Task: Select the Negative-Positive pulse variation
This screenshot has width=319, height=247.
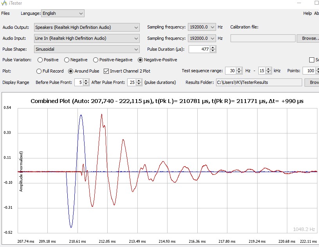Action: [158, 60]
